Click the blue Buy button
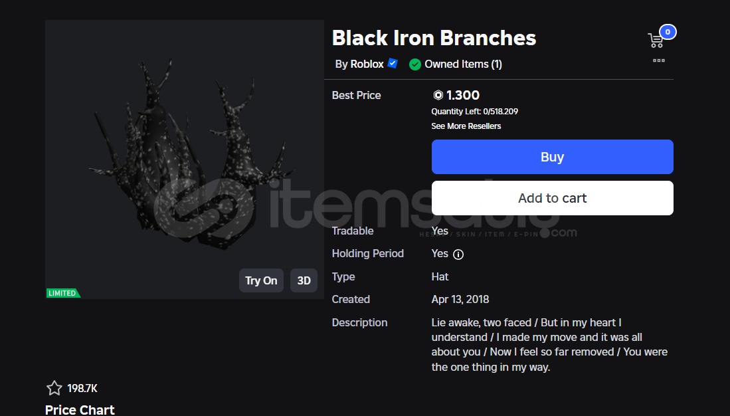The width and height of the screenshot is (730, 416). point(552,157)
